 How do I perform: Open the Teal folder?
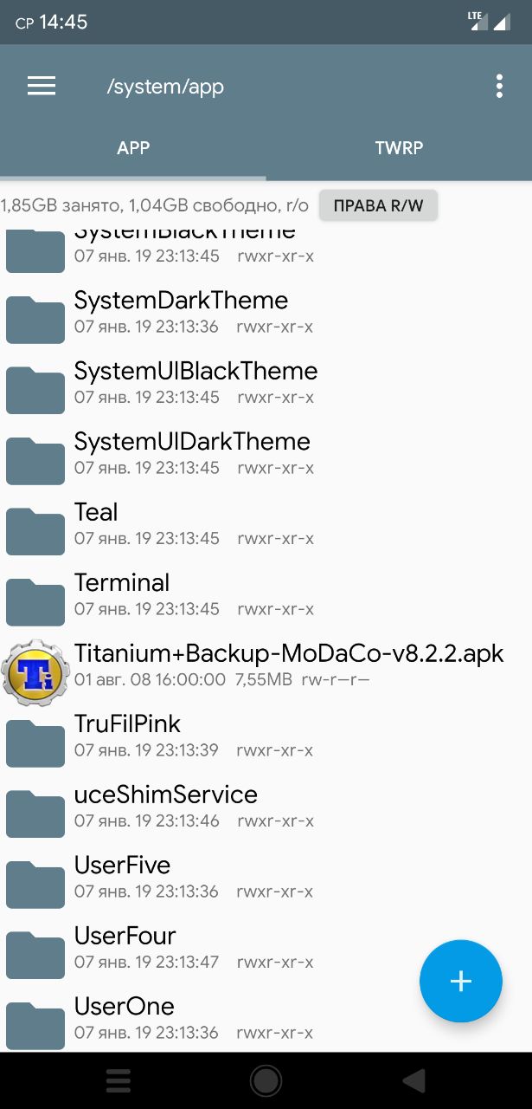[266, 524]
